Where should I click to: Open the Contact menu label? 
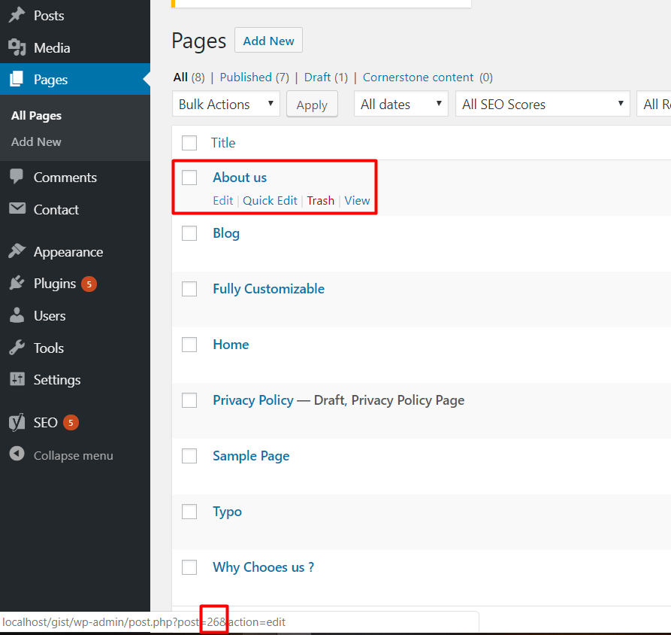coord(56,210)
